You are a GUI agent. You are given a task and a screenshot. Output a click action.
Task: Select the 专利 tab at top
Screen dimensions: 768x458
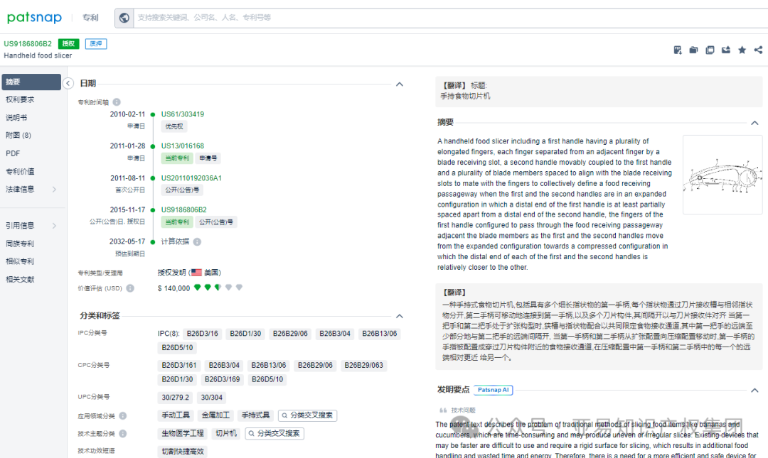pos(90,18)
